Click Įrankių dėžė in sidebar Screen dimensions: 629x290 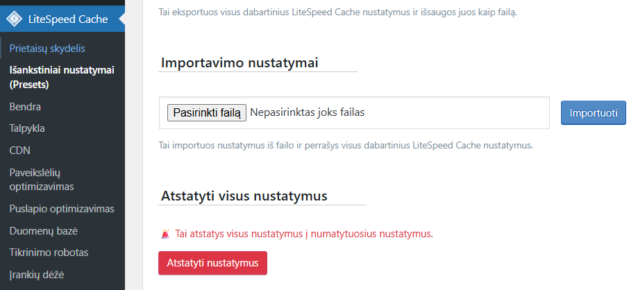(x=37, y=274)
